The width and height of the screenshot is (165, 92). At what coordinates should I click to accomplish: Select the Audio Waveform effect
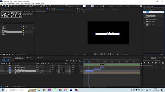[153, 19]
